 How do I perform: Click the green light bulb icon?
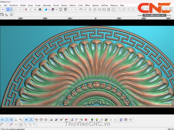click(x=92, y=120)
